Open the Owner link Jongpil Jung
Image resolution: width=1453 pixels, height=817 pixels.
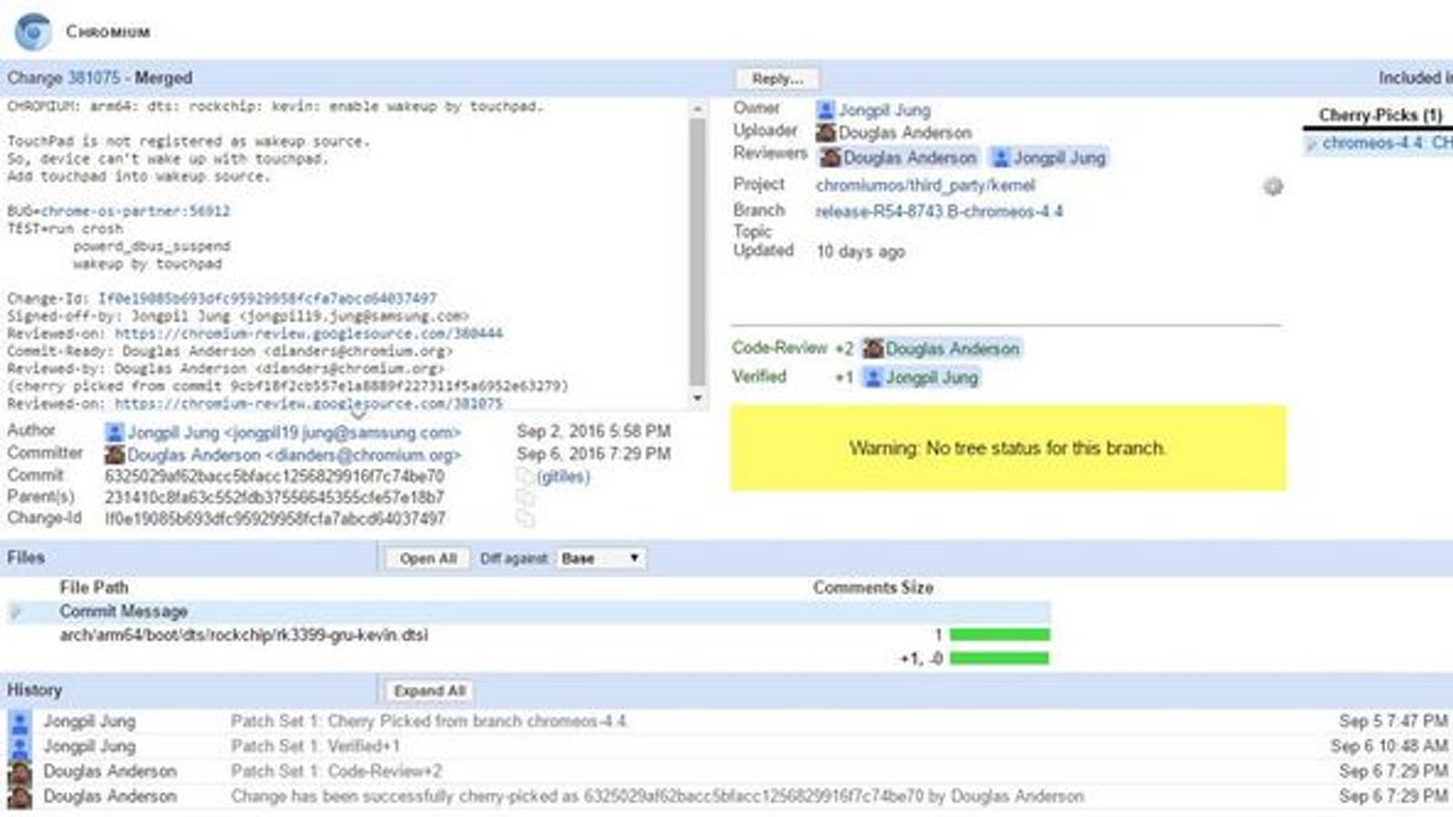(885, 110)
